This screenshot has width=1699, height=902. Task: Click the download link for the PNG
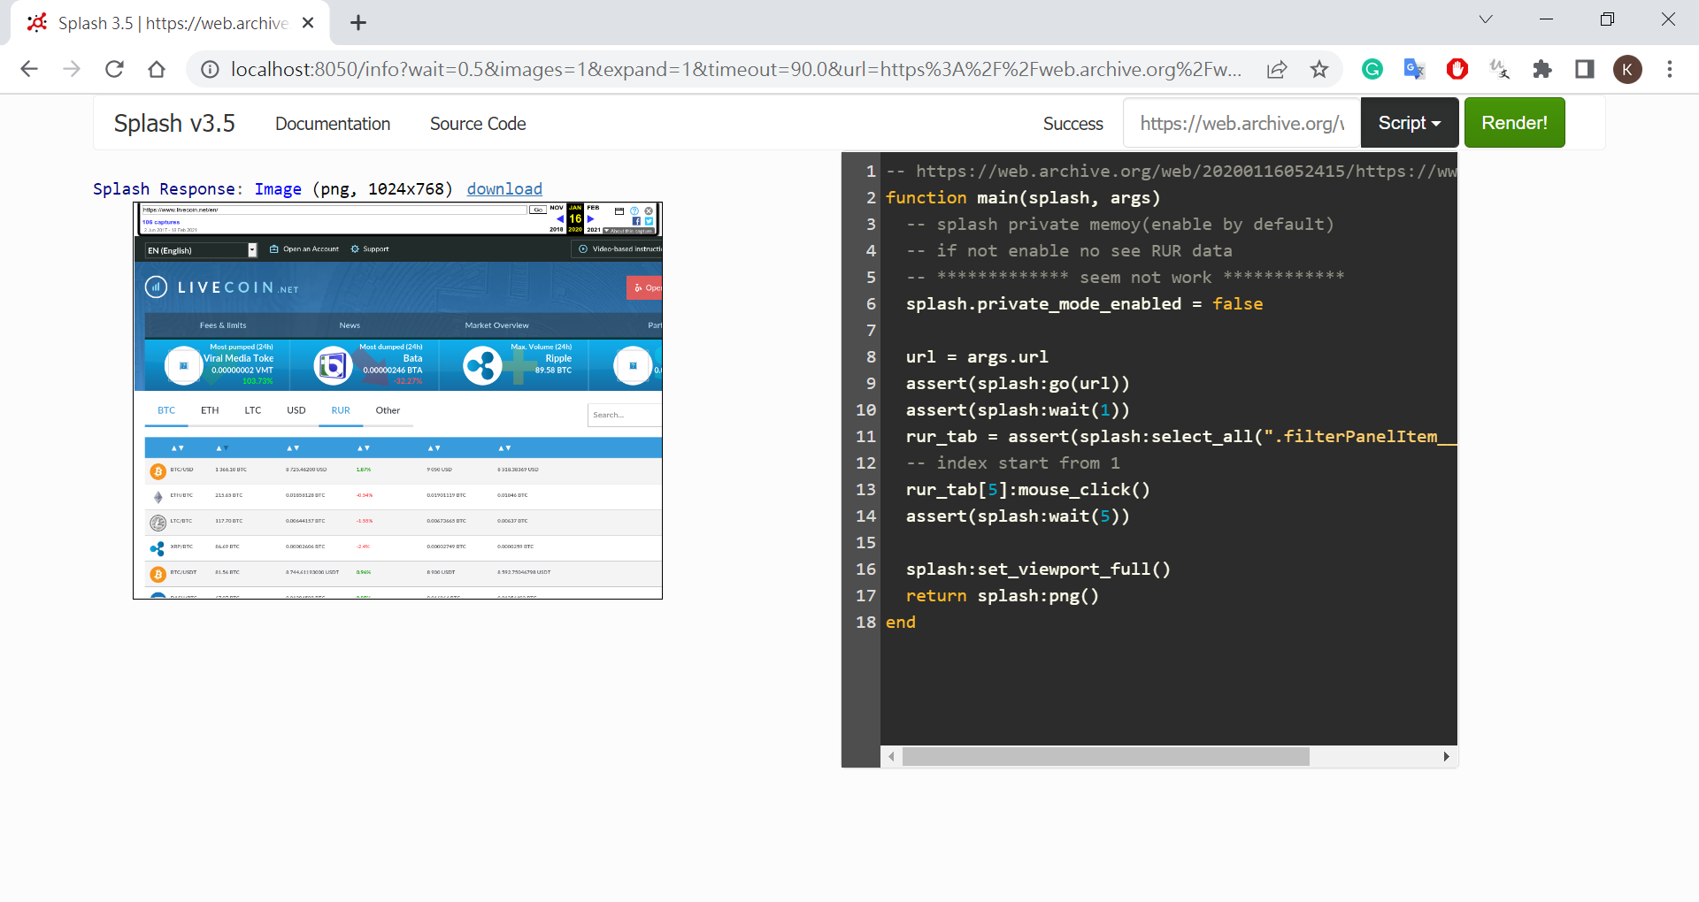504,188
